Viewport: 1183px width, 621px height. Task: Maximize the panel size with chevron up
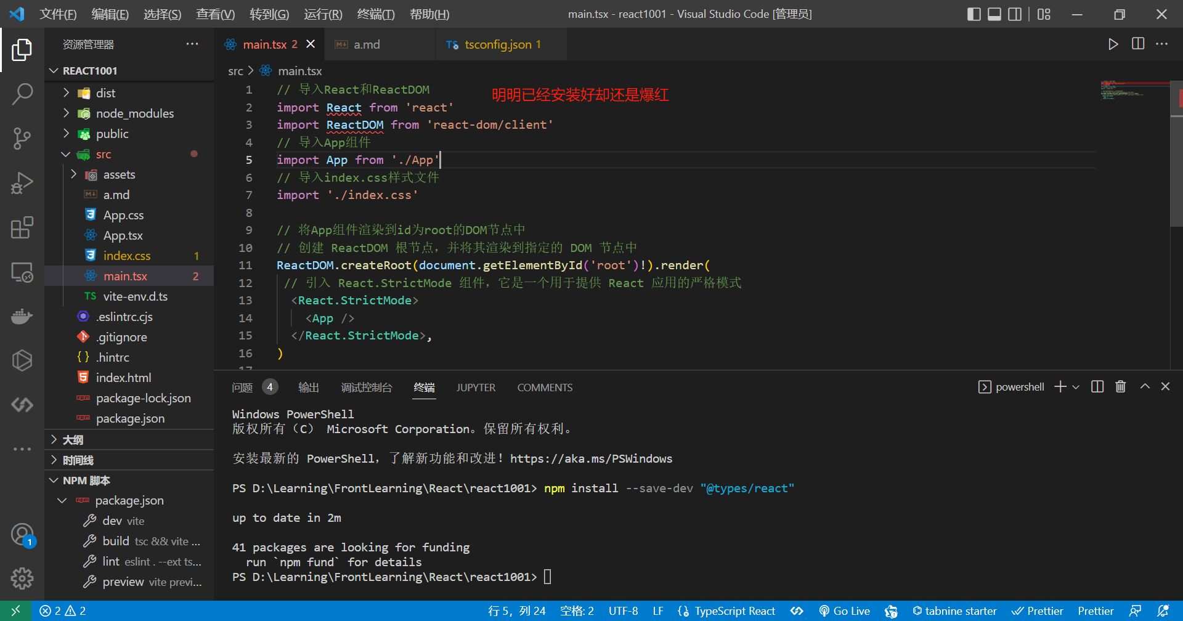pos(1145,386)
